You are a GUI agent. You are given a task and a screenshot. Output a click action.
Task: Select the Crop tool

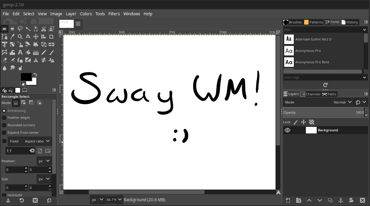click(x=51, y=37)
